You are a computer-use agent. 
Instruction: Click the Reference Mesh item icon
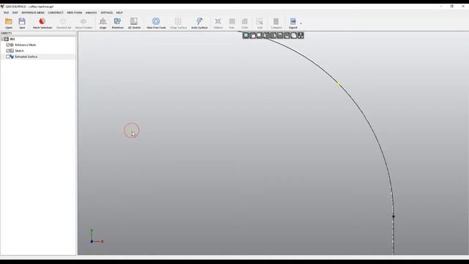[12, 45]
